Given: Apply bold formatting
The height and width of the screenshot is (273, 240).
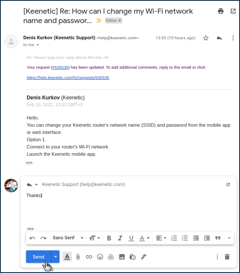Looking at the screenshot, I should click(109, 238).
